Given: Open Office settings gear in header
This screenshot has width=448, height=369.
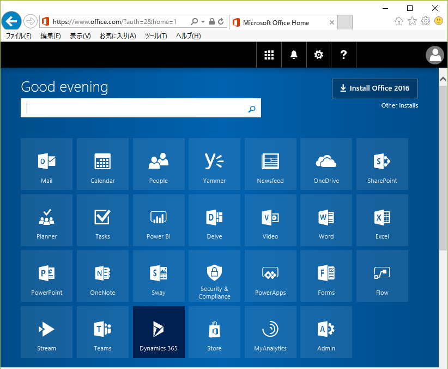Looking at the screenshot, I should pos(319,55).
